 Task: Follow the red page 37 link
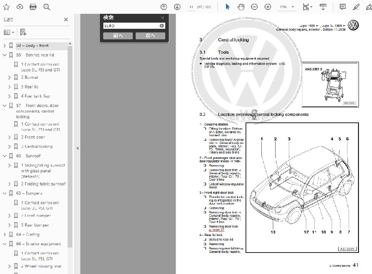click(216, 230)
